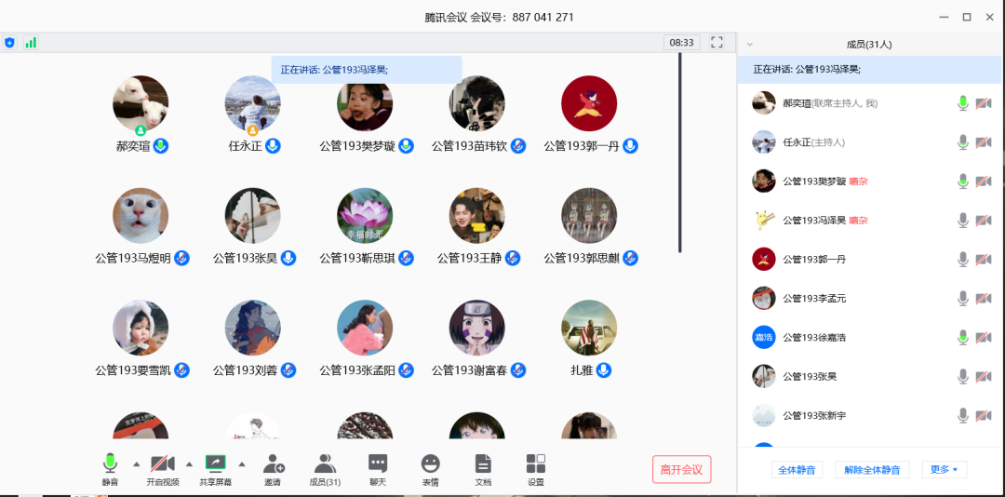This screenshot has height=497, width=1005.
Task: Enter fullscreen with the expand icon
Action: [717, 42]
